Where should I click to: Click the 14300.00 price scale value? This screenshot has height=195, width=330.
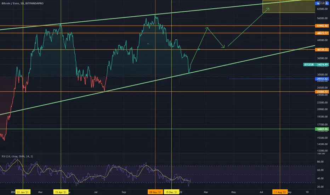322,144
